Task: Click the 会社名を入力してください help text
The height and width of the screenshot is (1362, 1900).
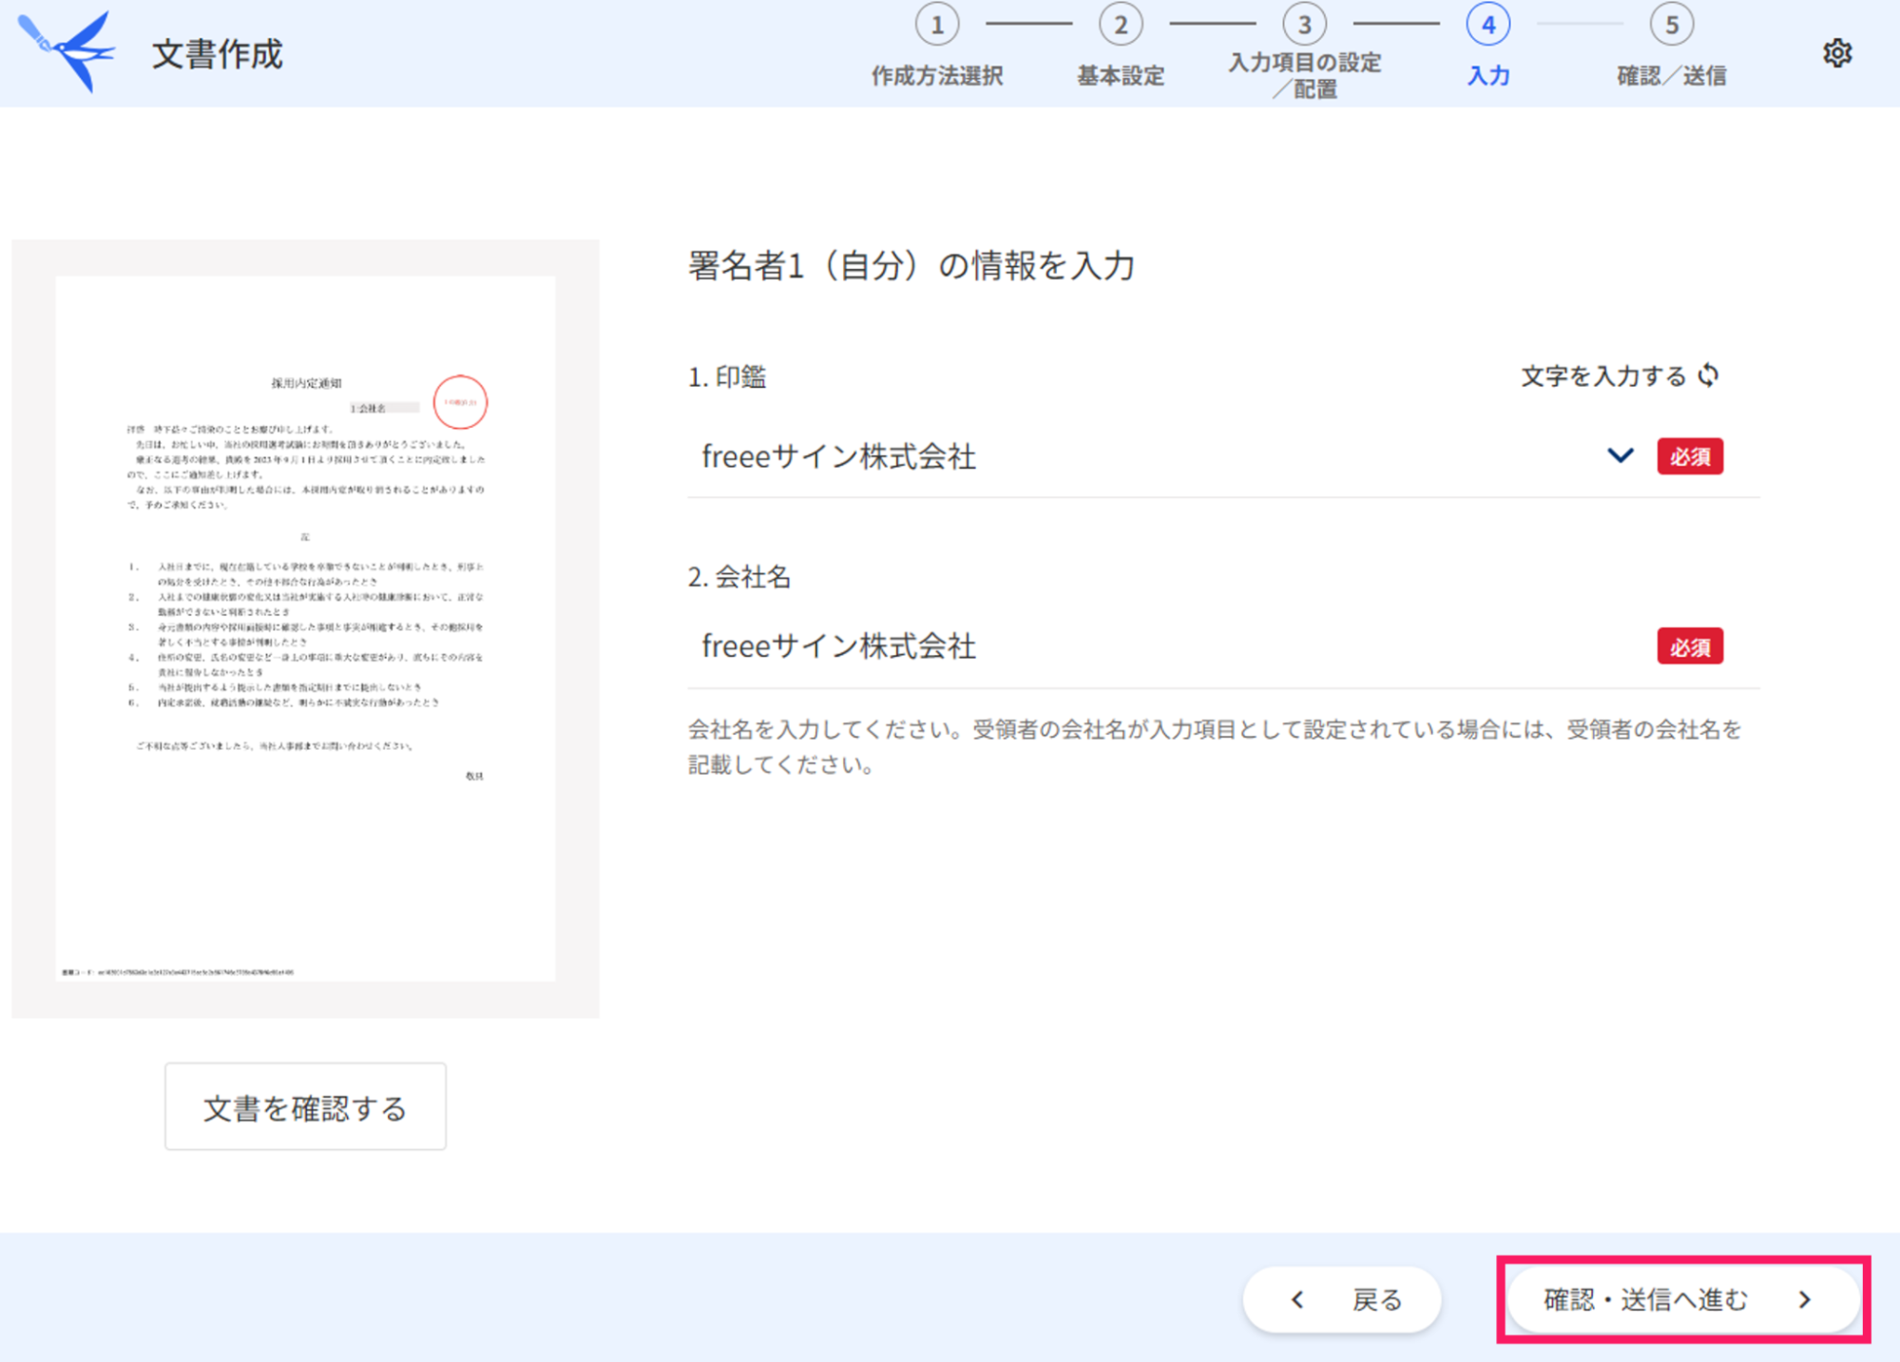Action: pyautogui.click(x=1215, y=747)
